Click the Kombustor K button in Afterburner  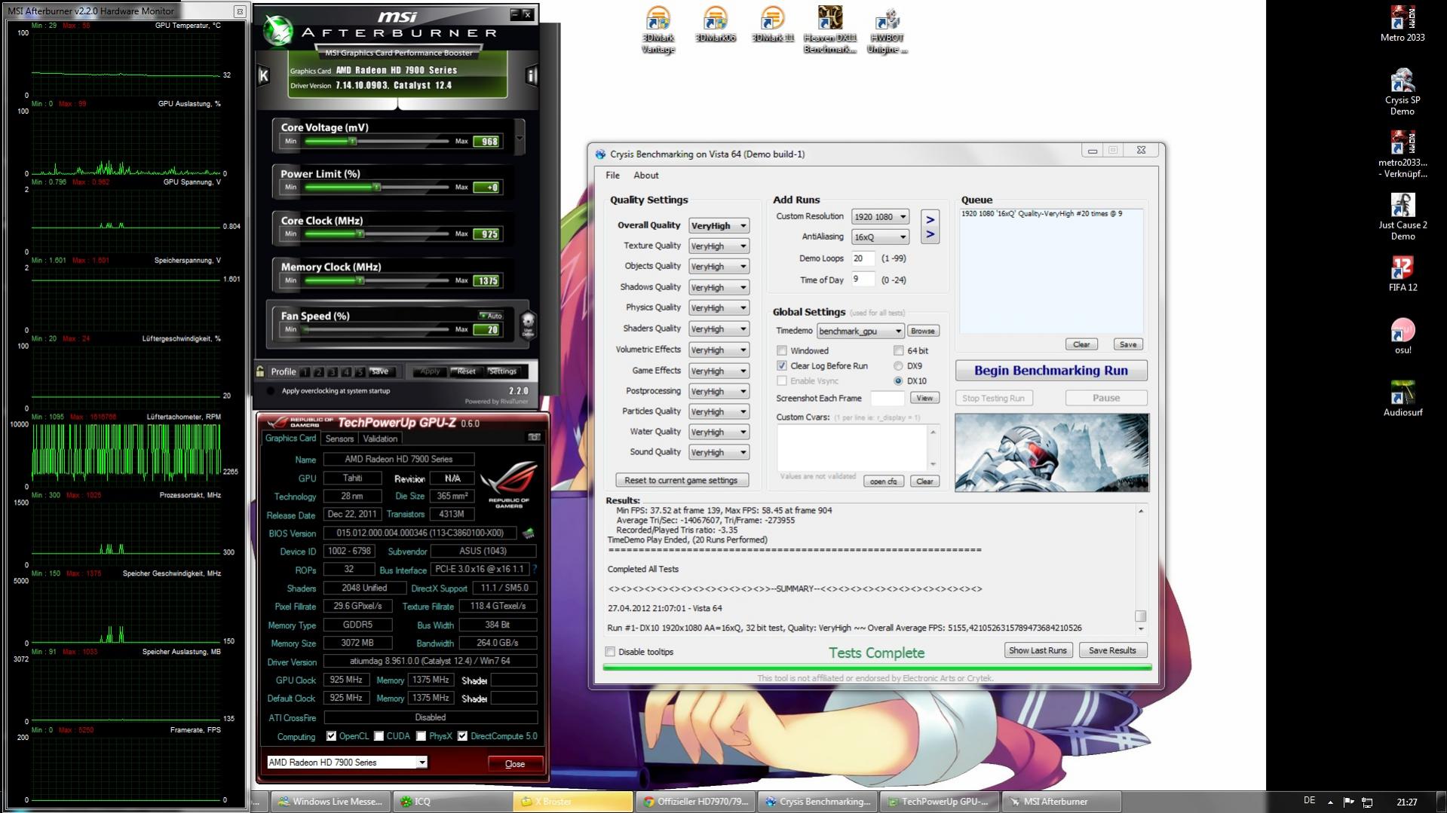(x=263, y=75)
